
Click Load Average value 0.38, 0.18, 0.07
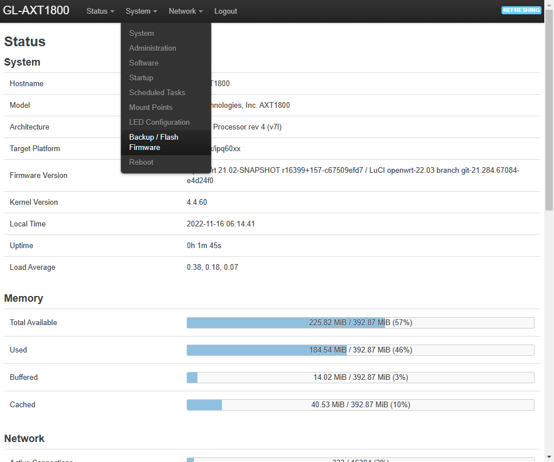pyautogui.click(x=212, y=267)
